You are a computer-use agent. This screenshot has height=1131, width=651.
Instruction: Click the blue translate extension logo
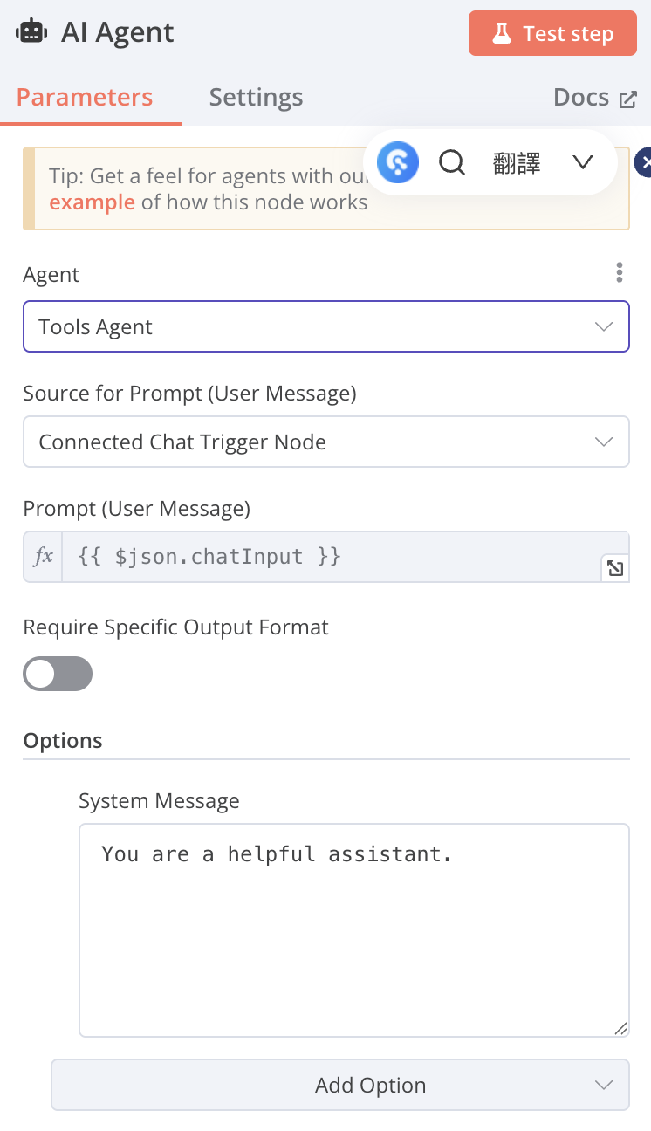[398, 162]
